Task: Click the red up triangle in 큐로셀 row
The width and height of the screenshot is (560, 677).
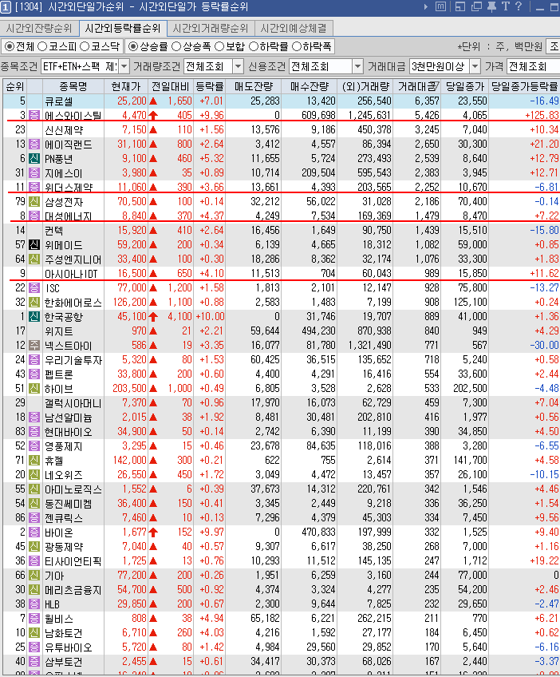Action: 153,101
